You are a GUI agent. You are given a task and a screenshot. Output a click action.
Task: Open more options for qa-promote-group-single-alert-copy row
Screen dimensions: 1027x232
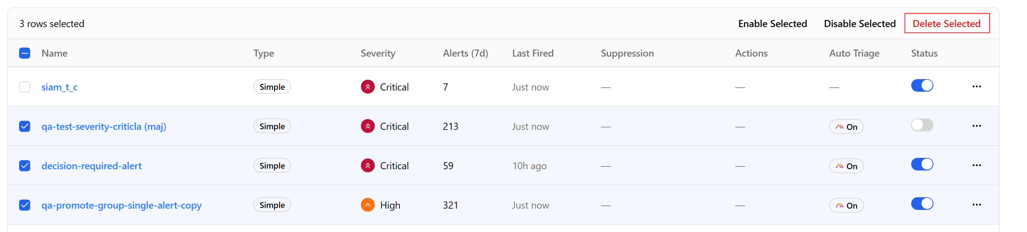(976, 205)
